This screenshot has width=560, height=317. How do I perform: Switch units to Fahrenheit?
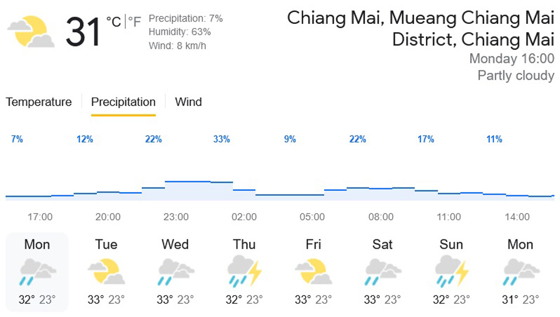tap(135, 22)
